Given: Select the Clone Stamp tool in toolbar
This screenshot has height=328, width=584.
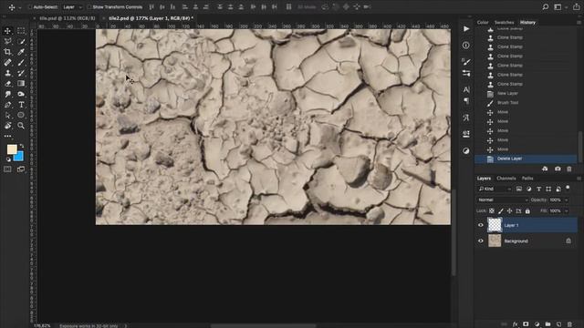Looking at the screenshot, I should pos(7,73).
